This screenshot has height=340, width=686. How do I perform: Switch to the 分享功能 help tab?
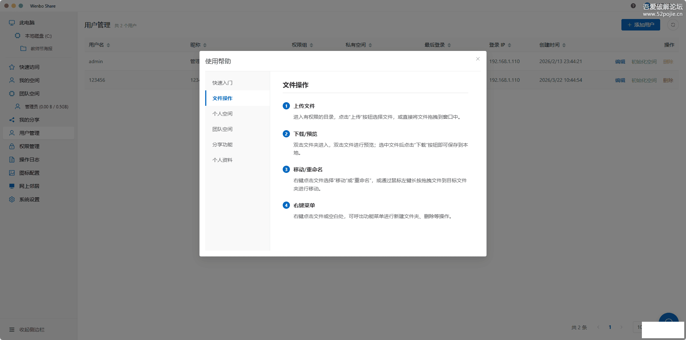[222, 145]
